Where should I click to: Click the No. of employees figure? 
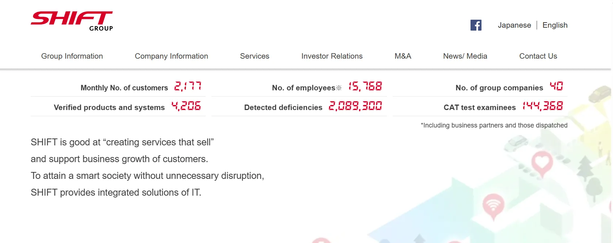(x=365, y=87)
